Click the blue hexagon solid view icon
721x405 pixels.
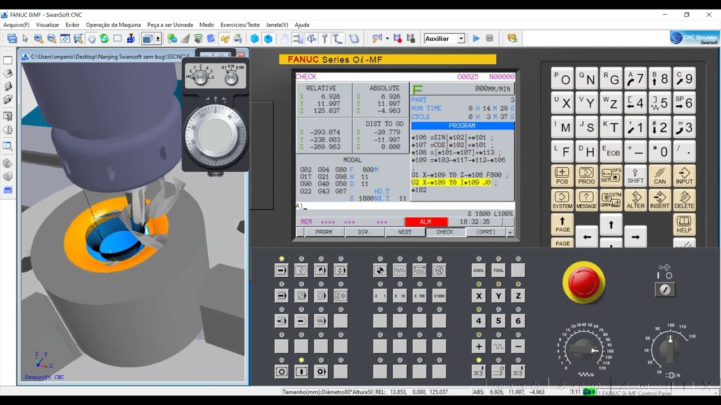click(255, 38)
